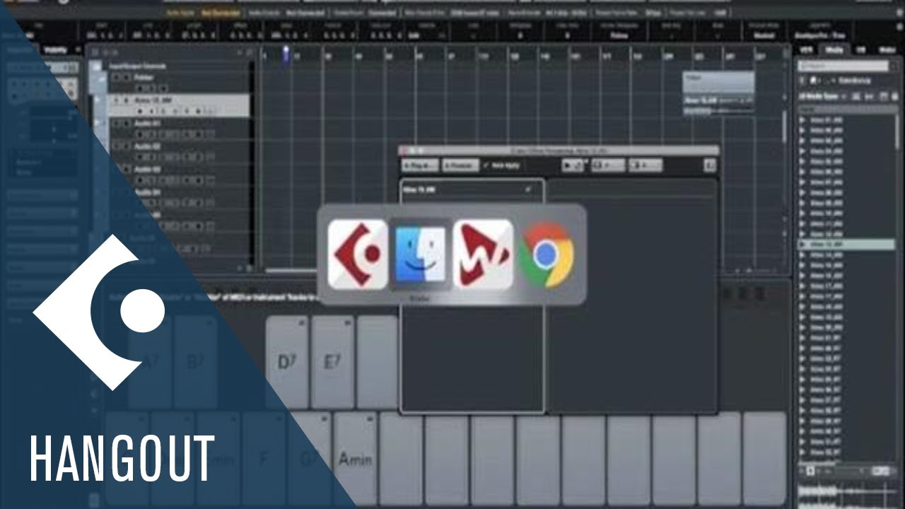Mute the Folder track
This screenshot has width=905, height=509.
click(x=116, y=76)
